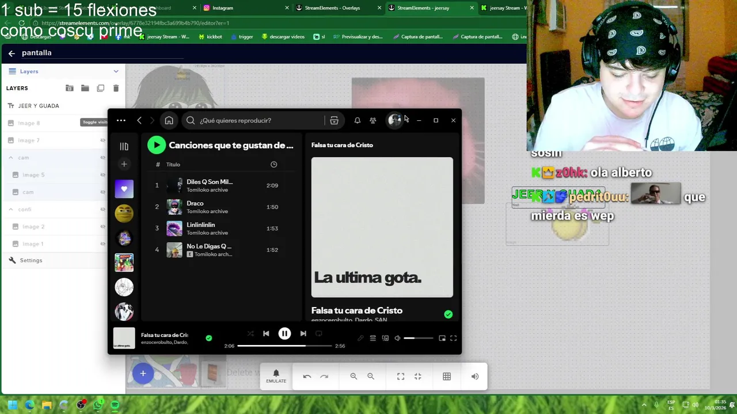The width and height of the screenshot is (737, 414).
Task: Toggle repeat in Spotify player
Action: point(318,333)
